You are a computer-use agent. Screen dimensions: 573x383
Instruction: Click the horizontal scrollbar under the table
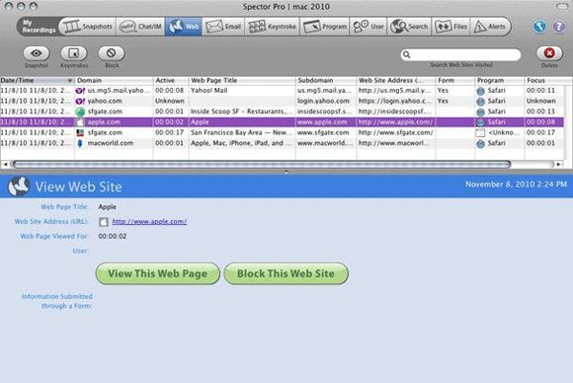click(x=262, y=164)
